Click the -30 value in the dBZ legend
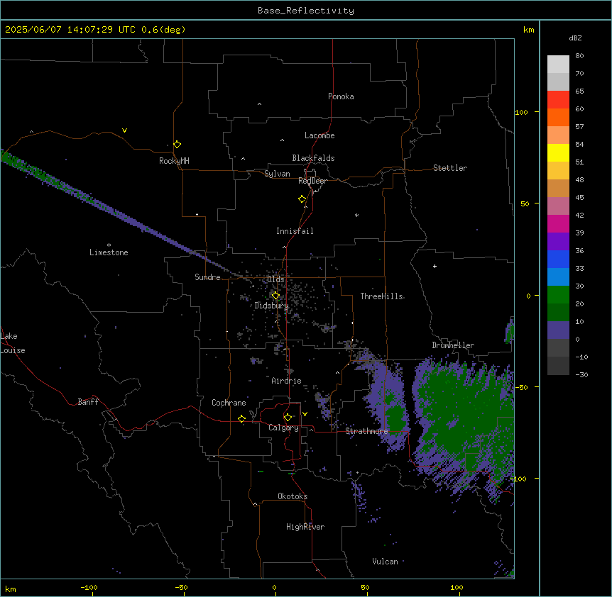Viewport: 612px width, 597px height. (x=581, y=374)
